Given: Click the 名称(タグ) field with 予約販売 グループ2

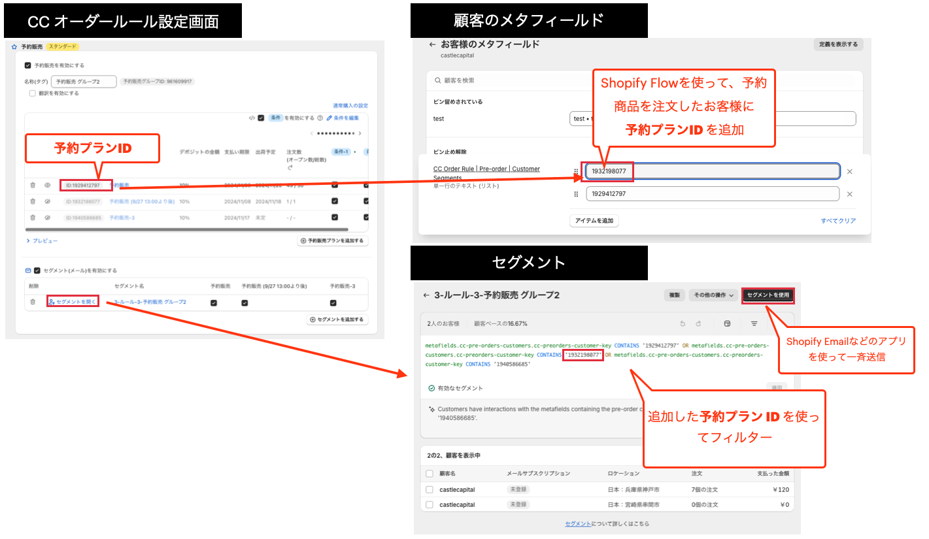Looking at the screenshot, I should pos(84,82).
